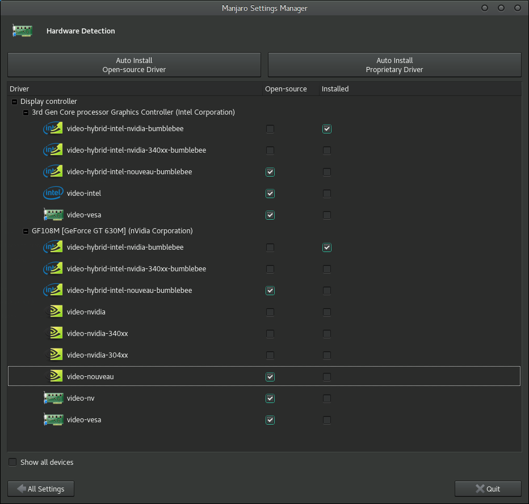Click Intel group's video-hybrid-intel-nvidia-340xx-bumblebee icon

(53, 150)
